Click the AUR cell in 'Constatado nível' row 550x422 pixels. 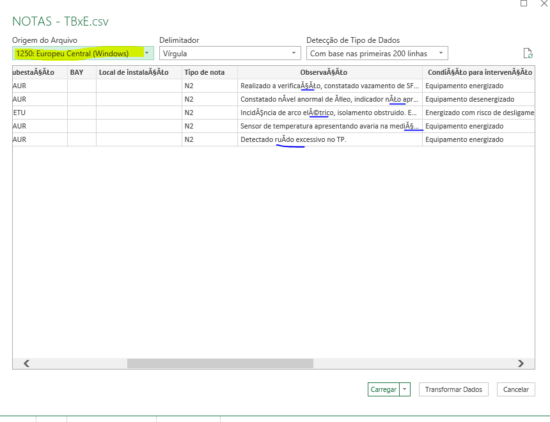point(40,99)
